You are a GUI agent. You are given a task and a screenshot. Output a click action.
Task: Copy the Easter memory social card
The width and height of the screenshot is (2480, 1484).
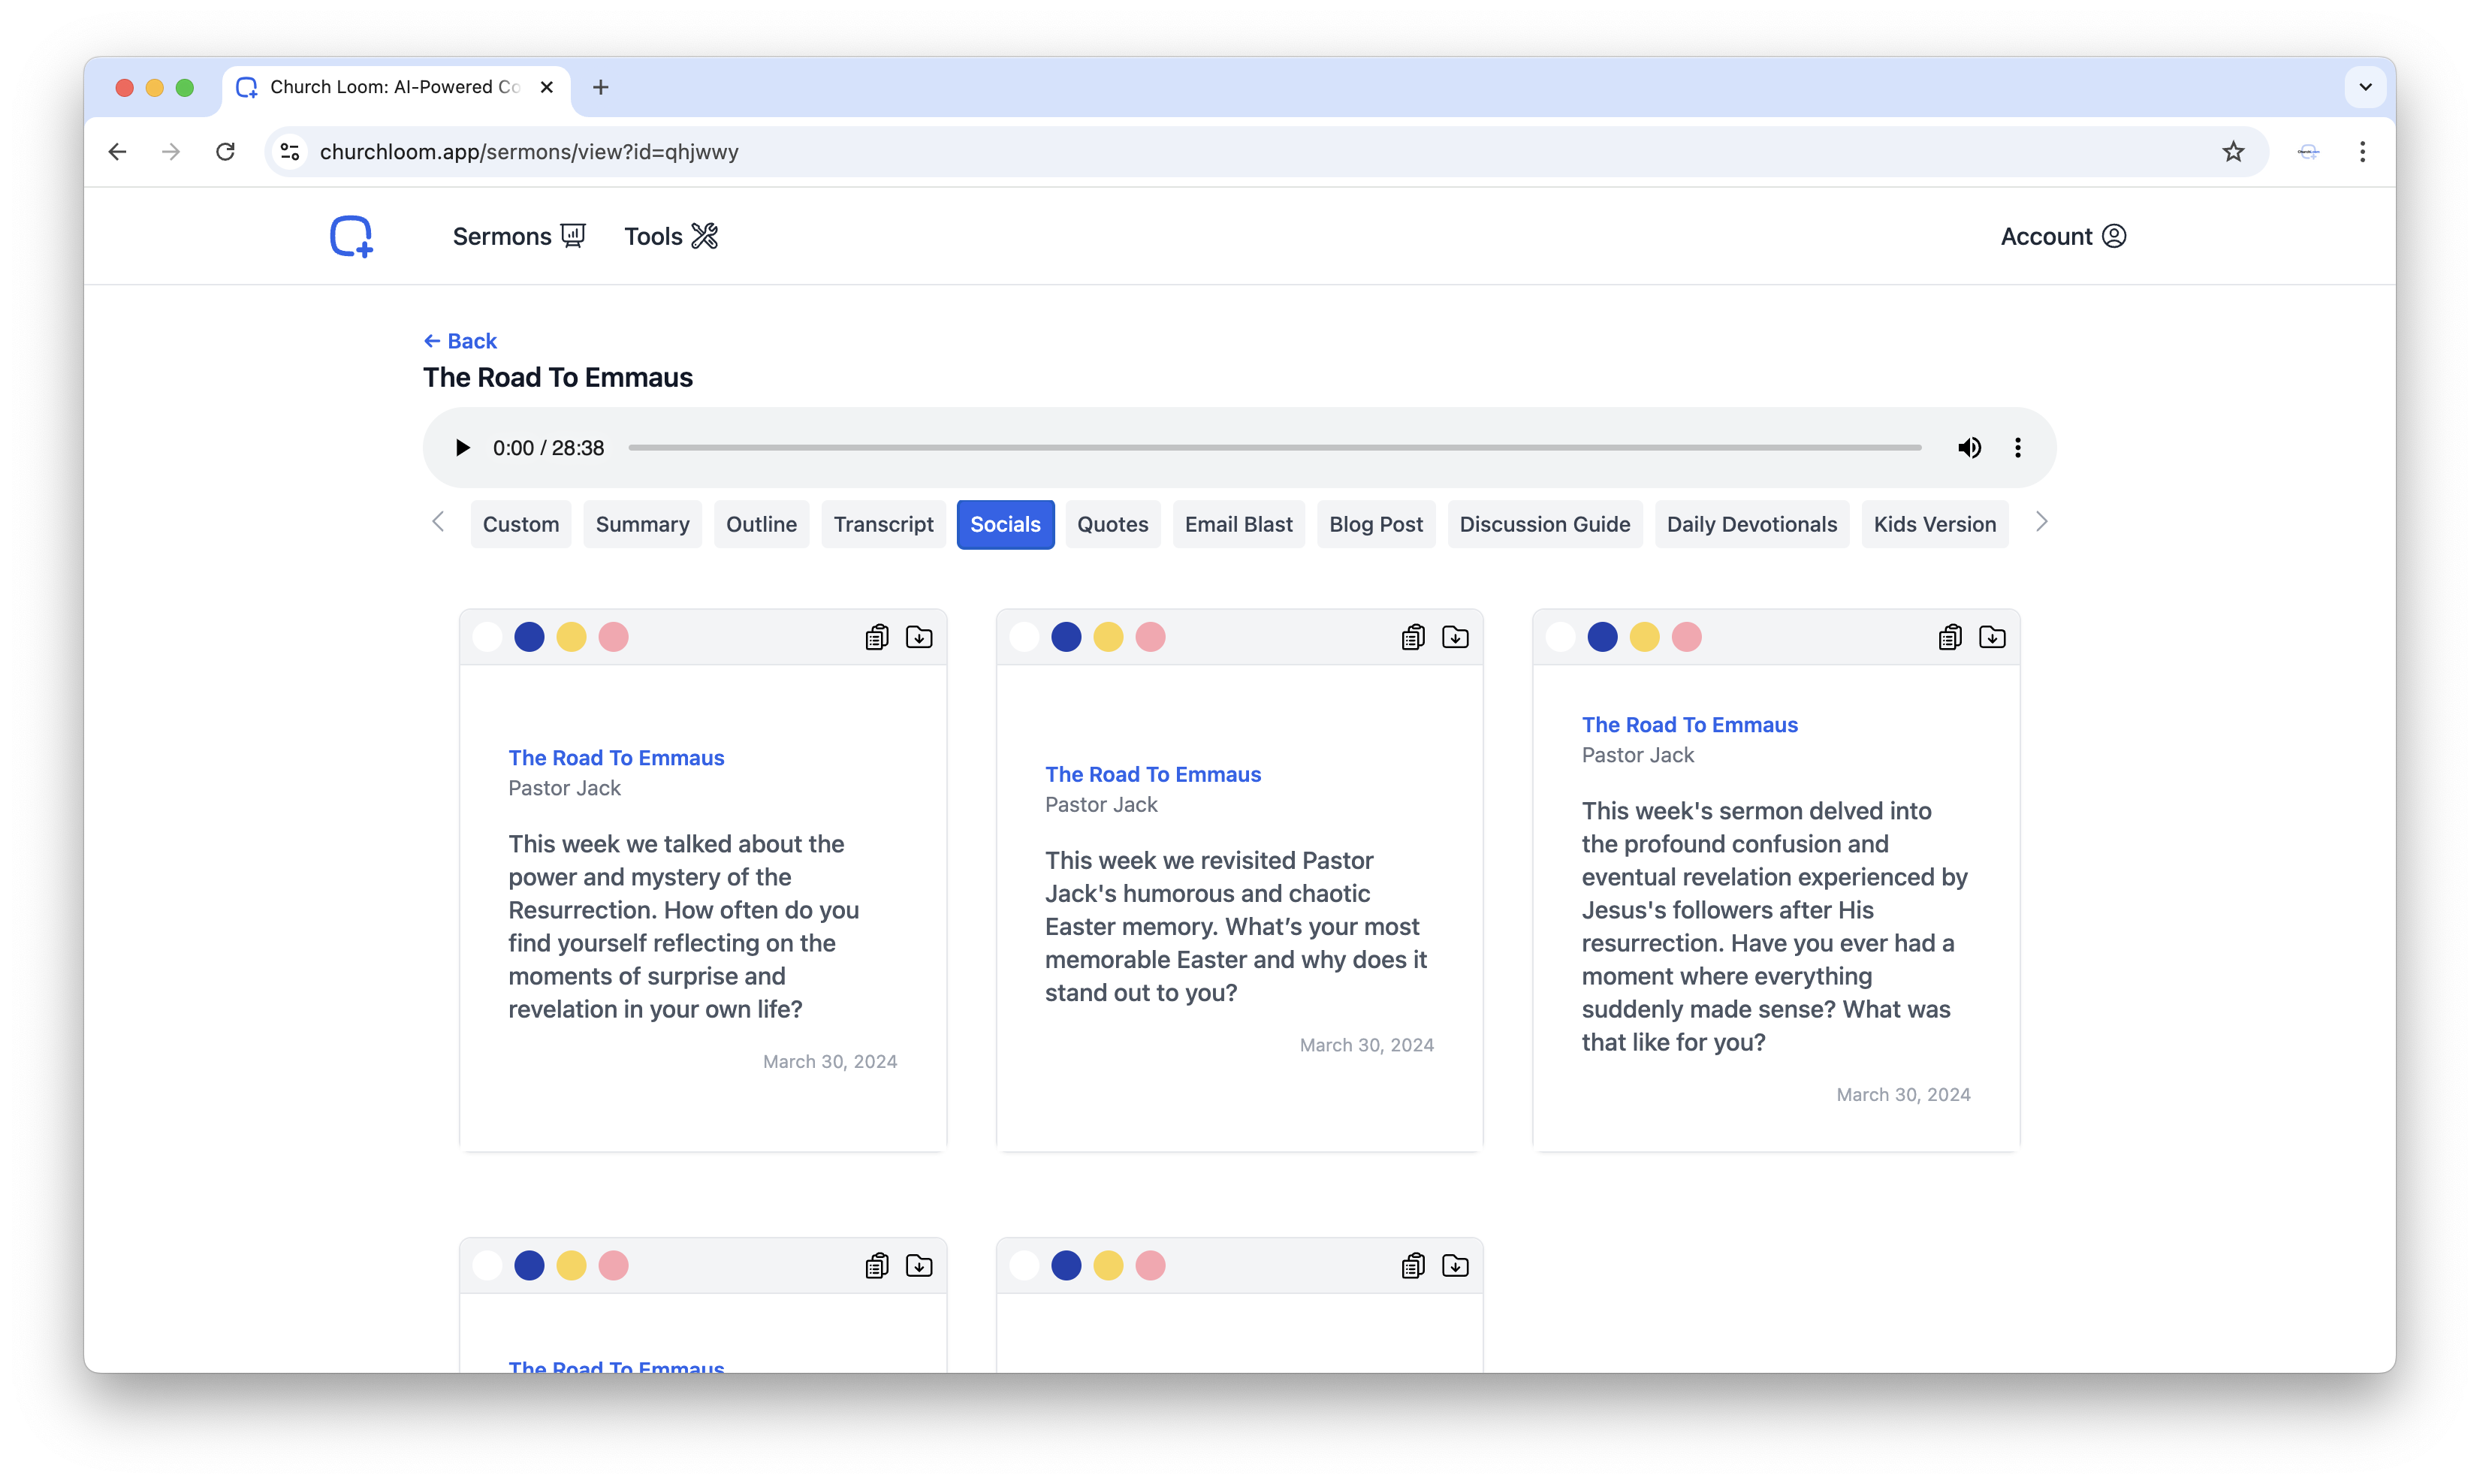(1413, 637)
